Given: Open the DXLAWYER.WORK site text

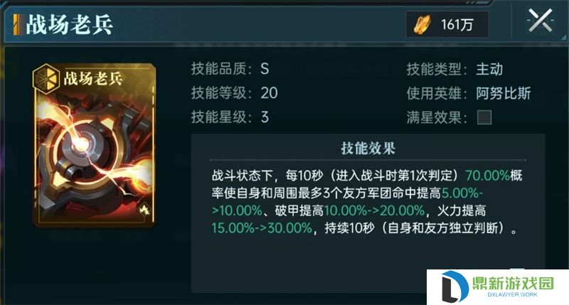Looking at the screenshot, I should (512, 294).
